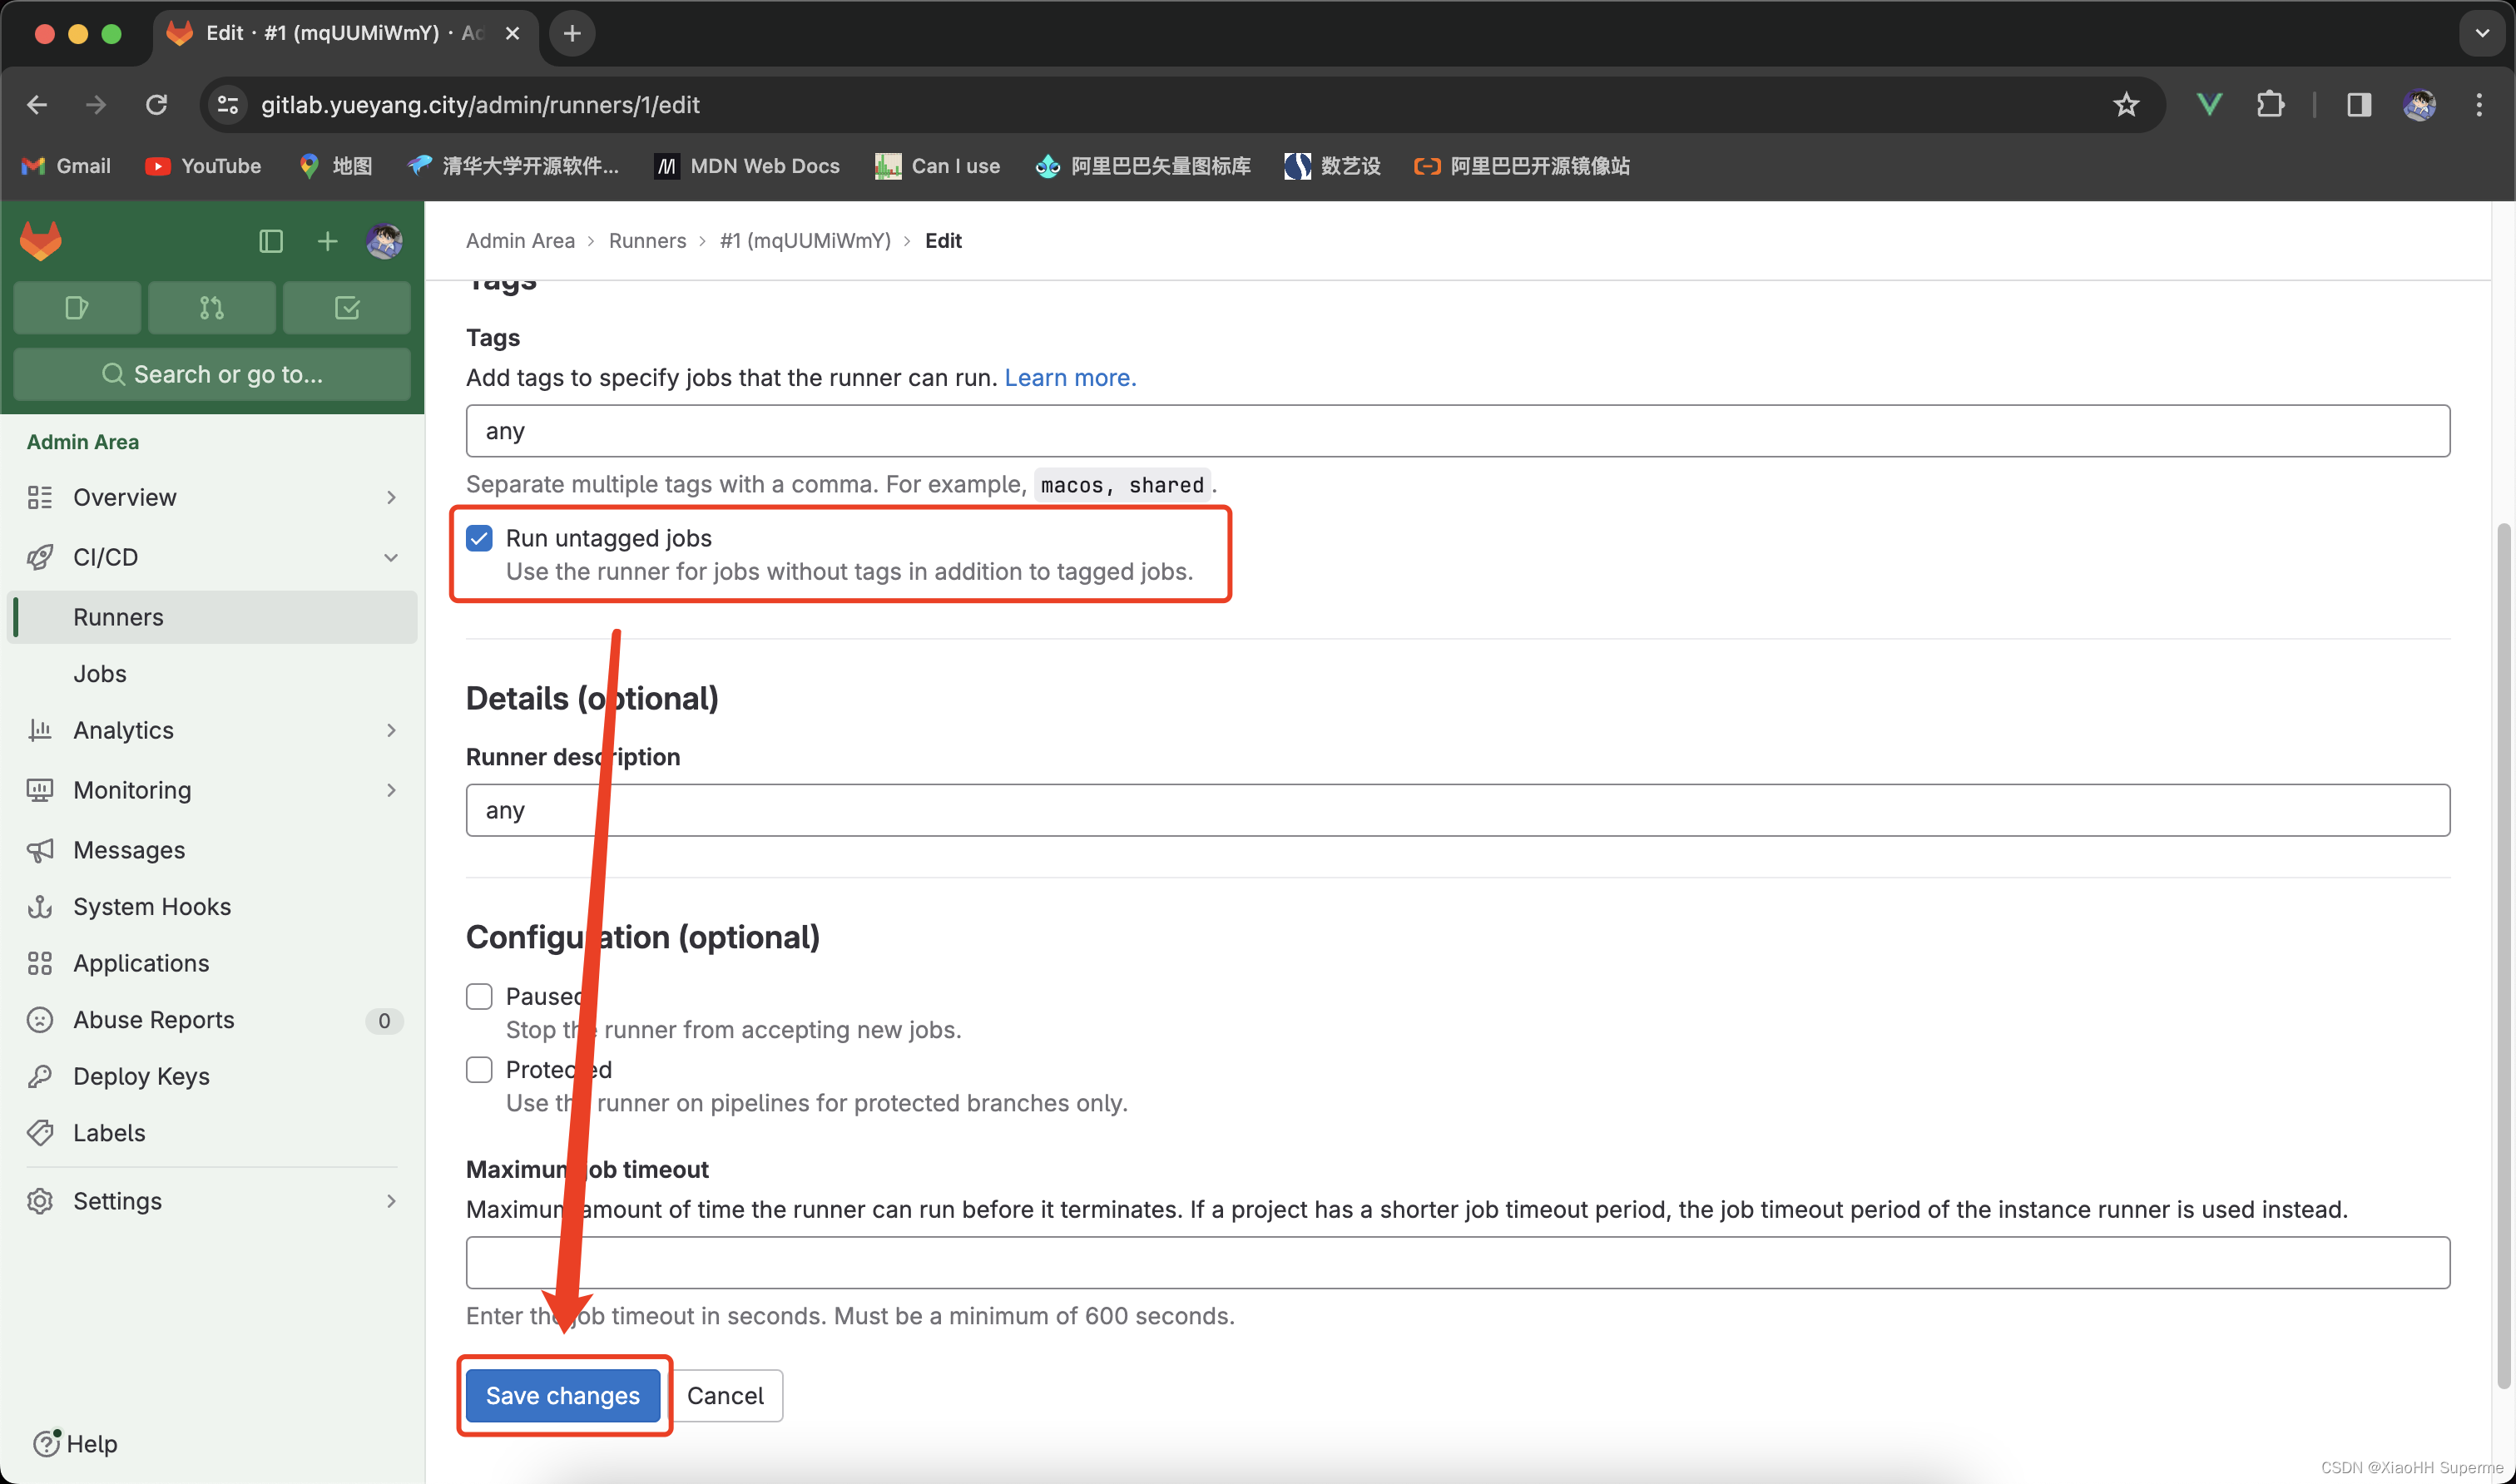Open the issues icon shortcut
The width and height of the screenshot is (2516, 1484).
(77, 308)
